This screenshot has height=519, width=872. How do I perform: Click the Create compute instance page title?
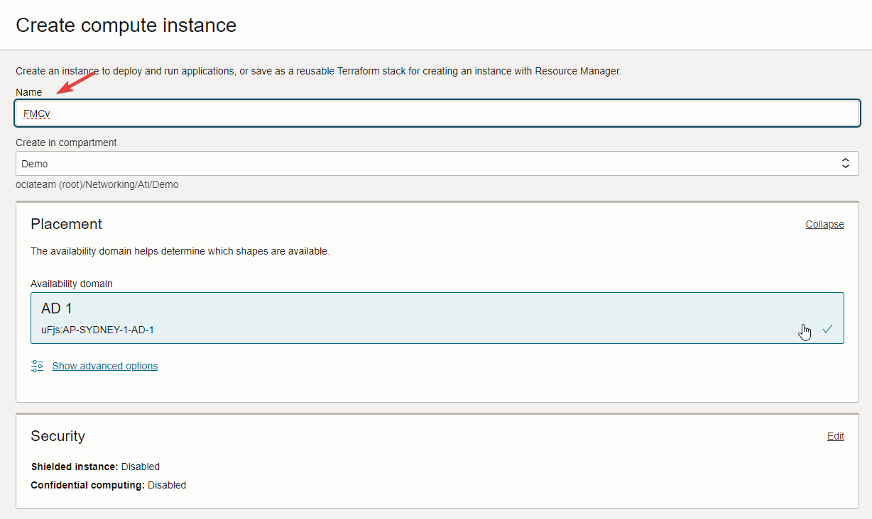pos(126,26)
